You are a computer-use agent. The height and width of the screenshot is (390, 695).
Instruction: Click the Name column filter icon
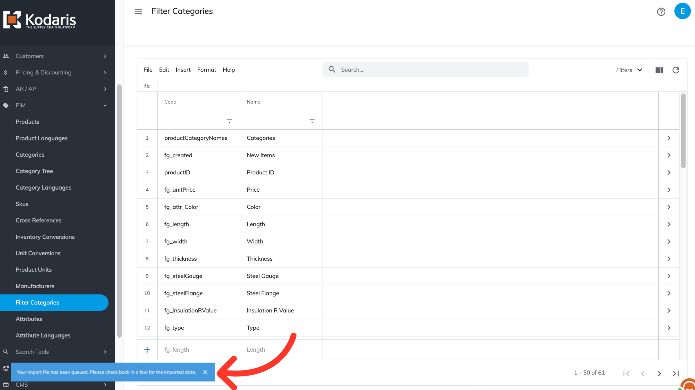click(x=312, y=121)
